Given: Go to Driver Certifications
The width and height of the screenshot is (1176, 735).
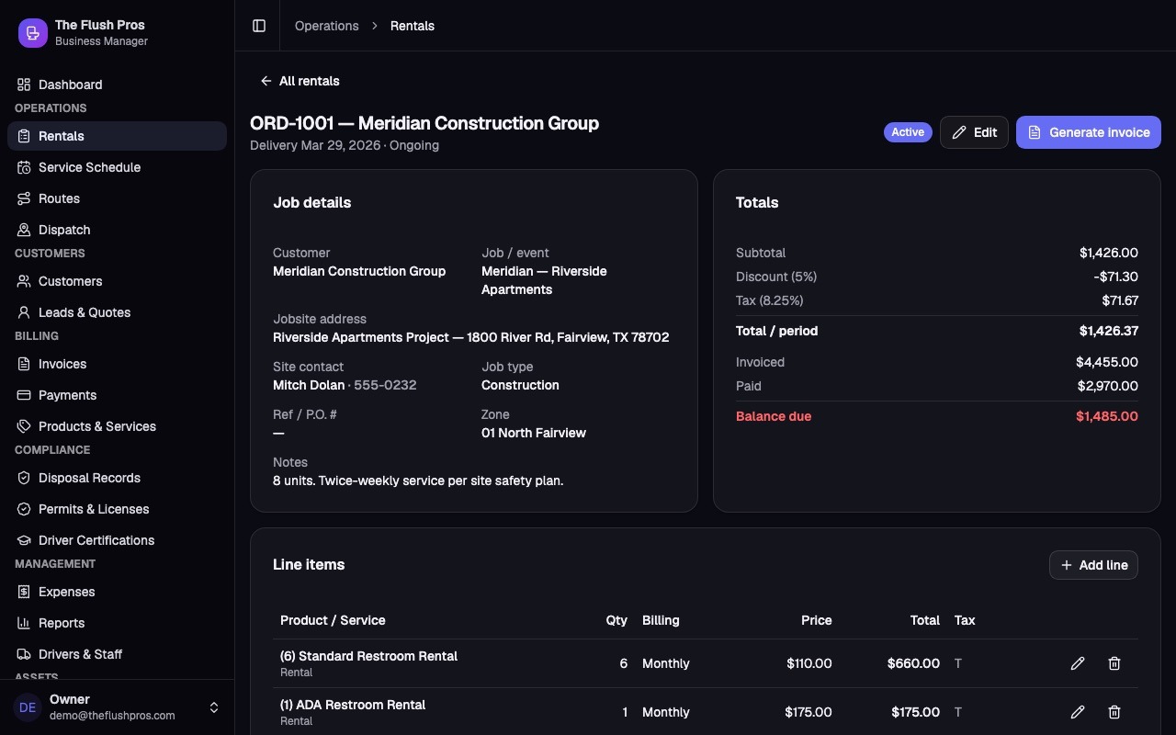Looking at the screenshot, I should click(117, 540).
